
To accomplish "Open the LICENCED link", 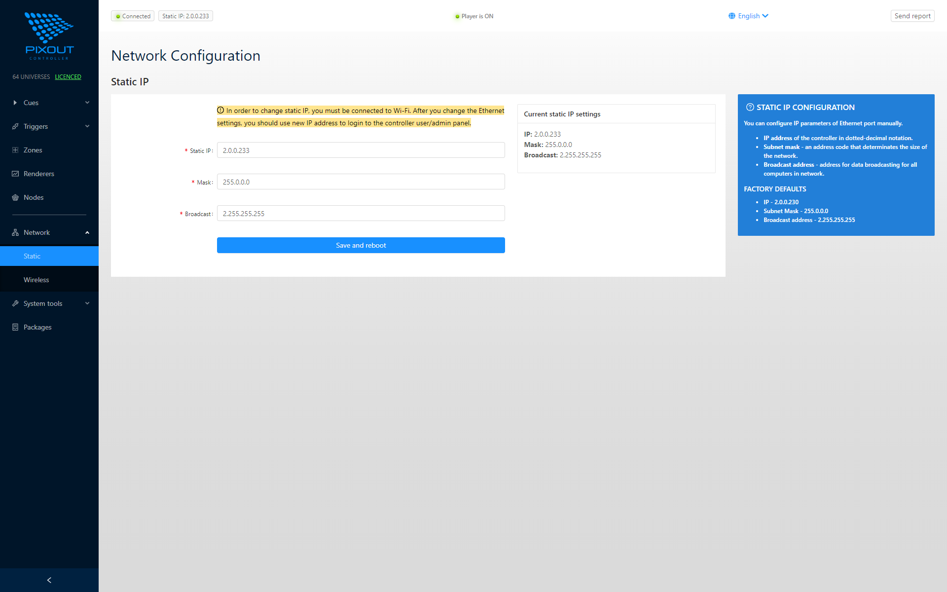I will pyautogui.click(x=68, y=76).
